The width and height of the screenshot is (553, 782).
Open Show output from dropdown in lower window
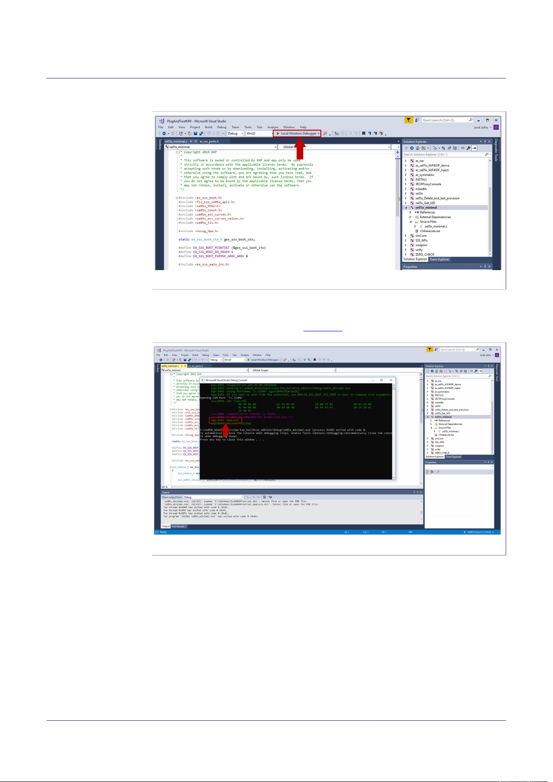click(x=214, y=497)
